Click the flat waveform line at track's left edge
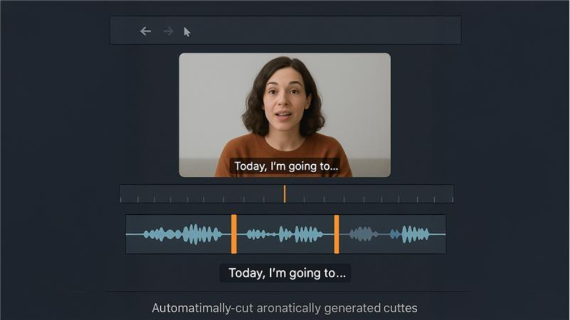The image size is (570, 320). (x=133, y=234)
